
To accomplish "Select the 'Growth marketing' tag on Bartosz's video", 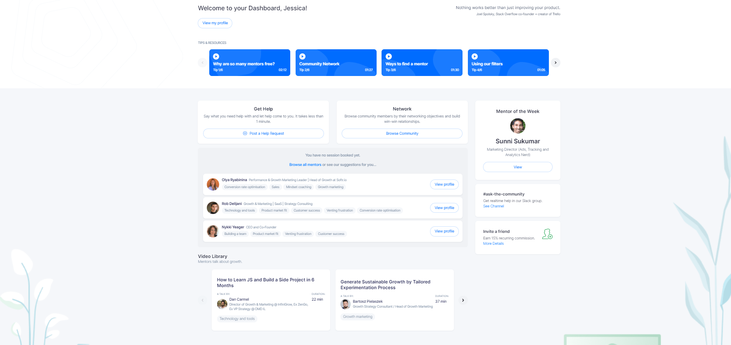I will (358, 317).
